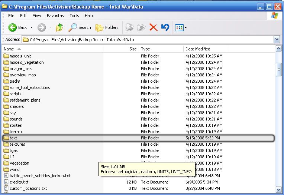Click the 3 KB size of custom_locations.txt
The image size is (284, 195).
point(133,188)
